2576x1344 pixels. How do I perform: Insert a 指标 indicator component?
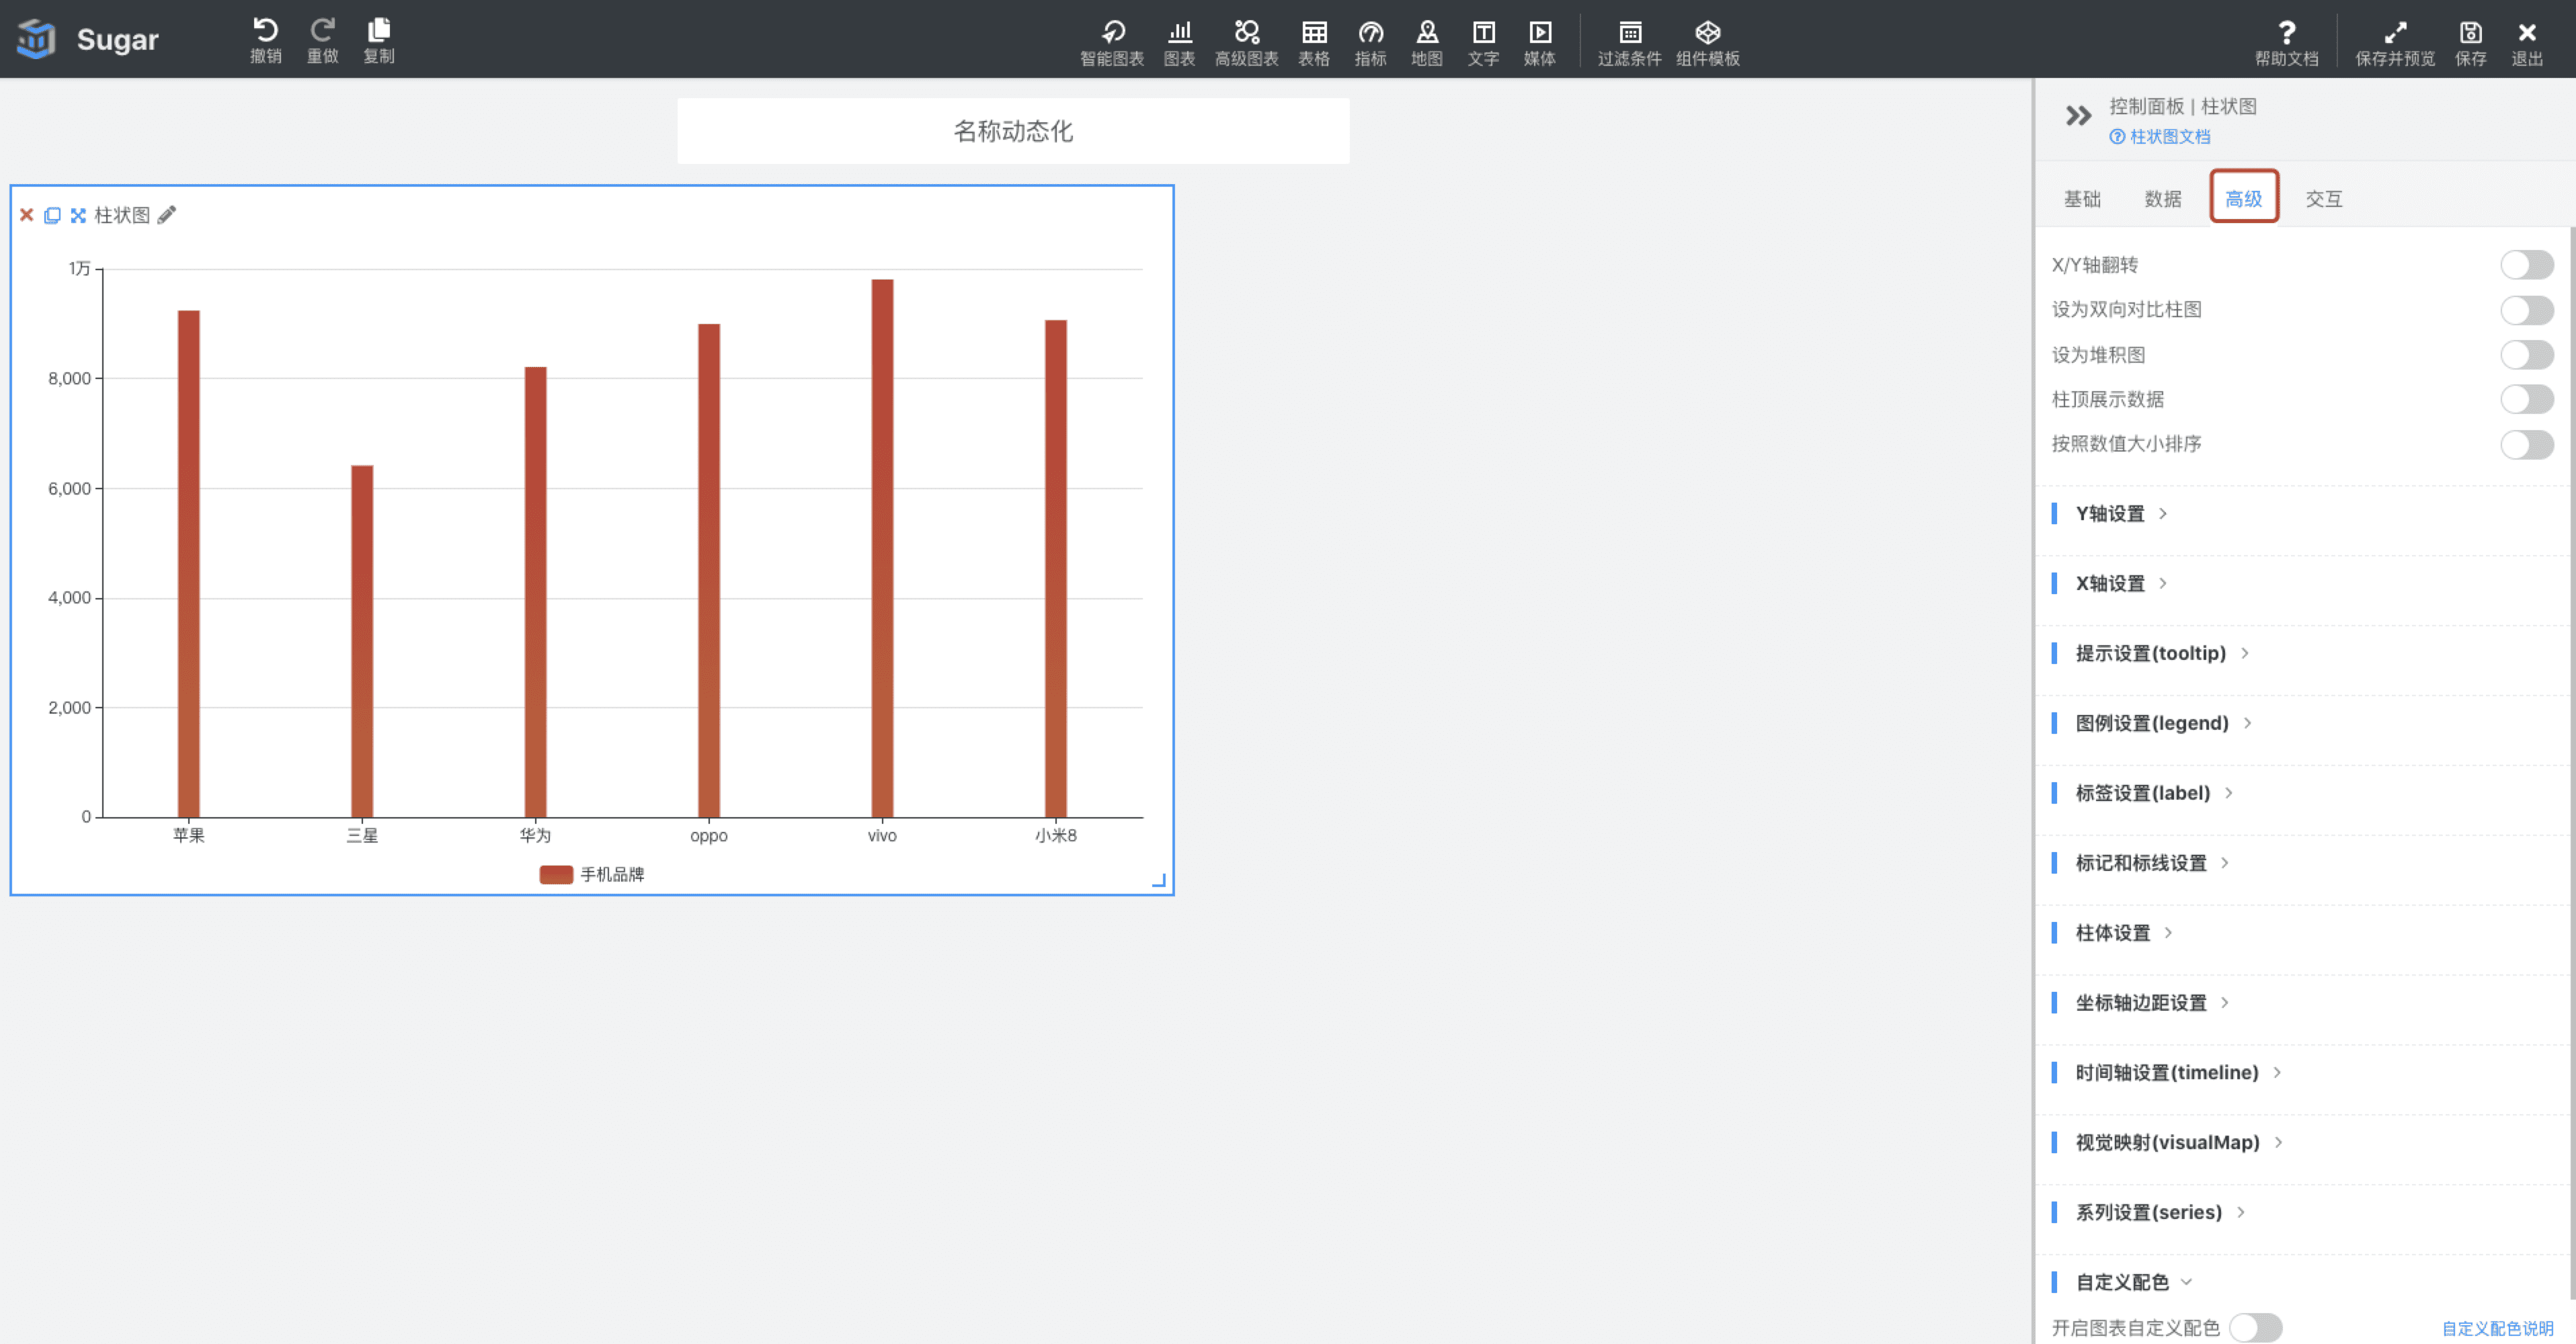[1371, 43]
